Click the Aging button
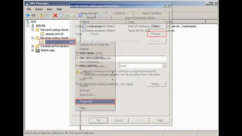 [156, 84]
